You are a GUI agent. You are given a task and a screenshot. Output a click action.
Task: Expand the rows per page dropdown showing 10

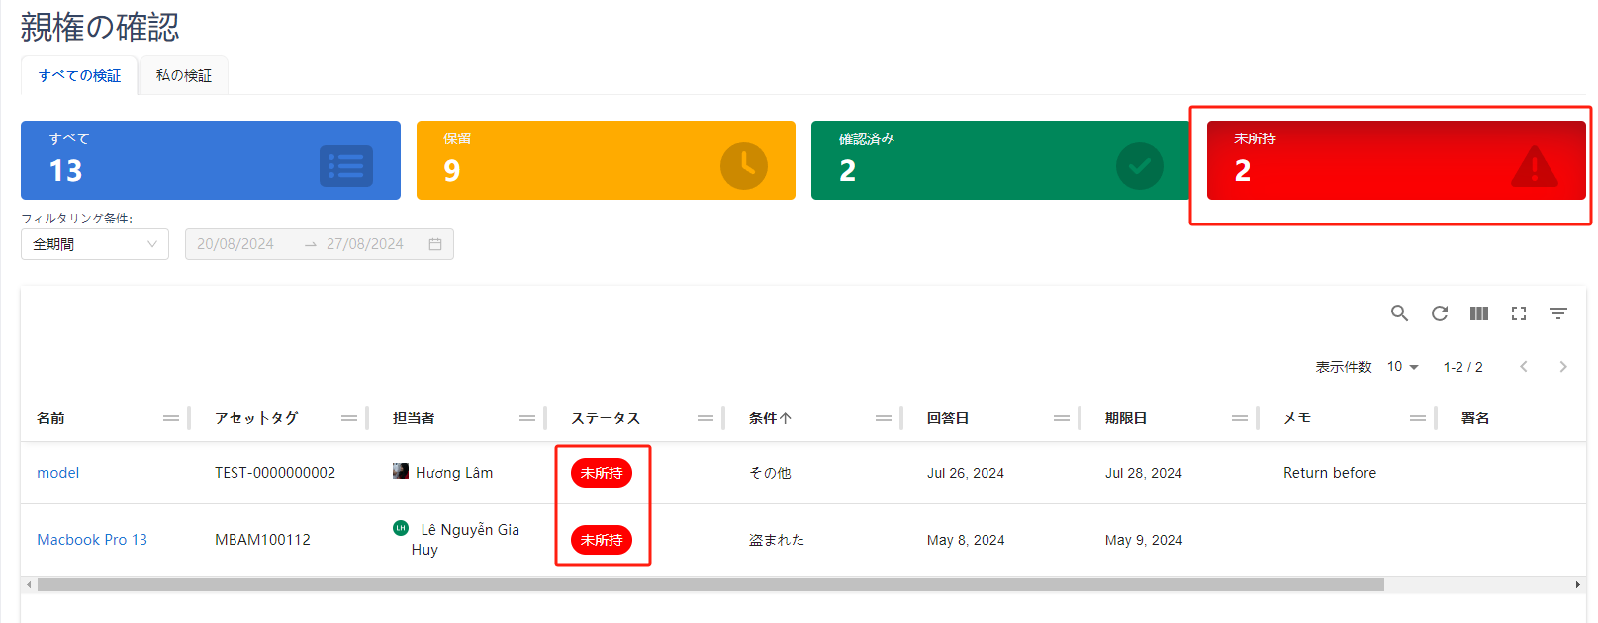1403,367
